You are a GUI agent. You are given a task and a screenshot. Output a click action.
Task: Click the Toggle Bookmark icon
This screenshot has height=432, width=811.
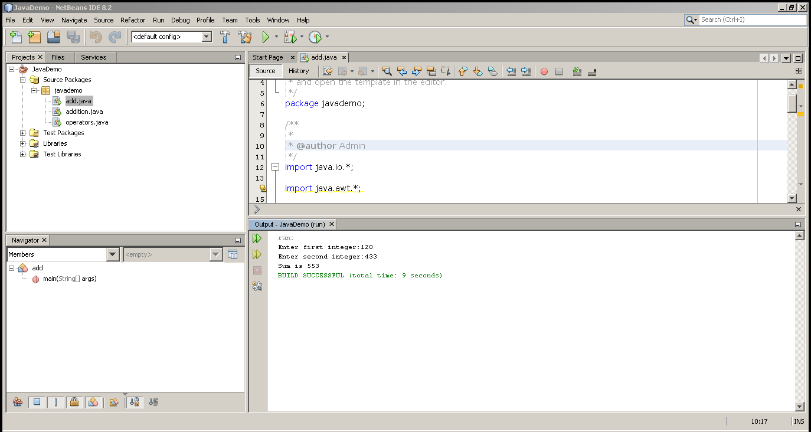click(x=493, y=71)
